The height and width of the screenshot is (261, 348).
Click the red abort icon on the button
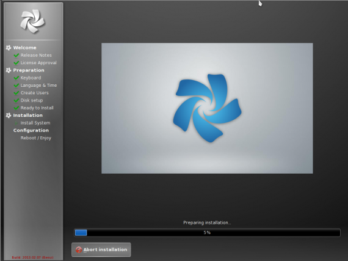79,249
